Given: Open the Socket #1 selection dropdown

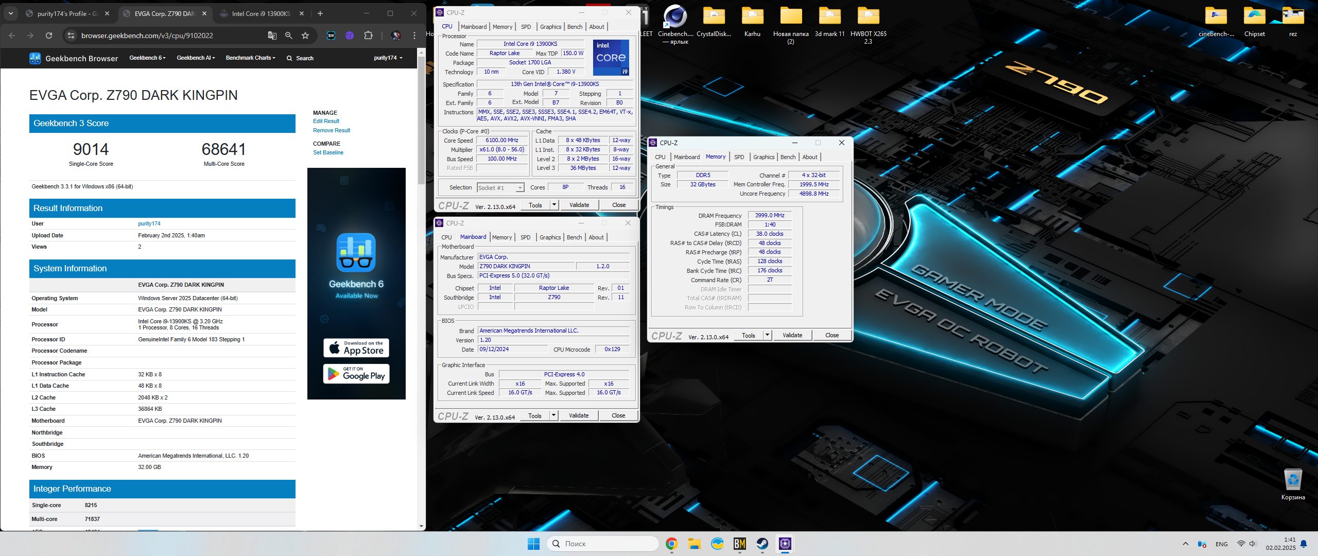Looking at the screenshot, I should click(x=520, y=188).
